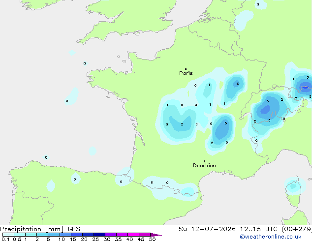Select the 35–40 mm legend swatch
Screen dimensions: 312x241
tap(122, 235)
